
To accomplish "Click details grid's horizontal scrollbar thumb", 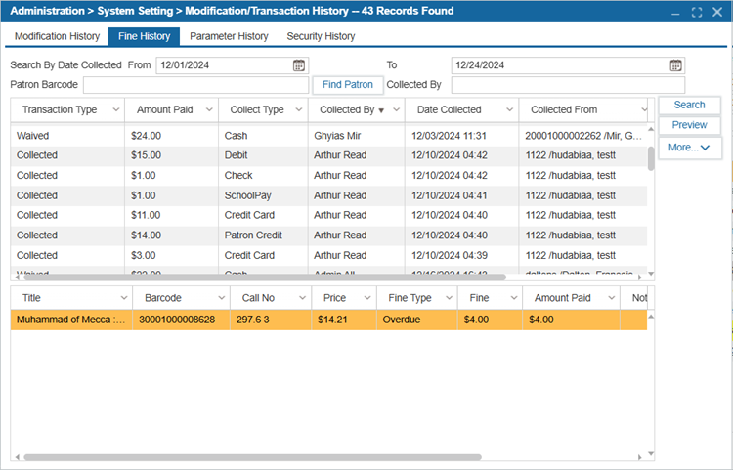I will coord(252,457).
